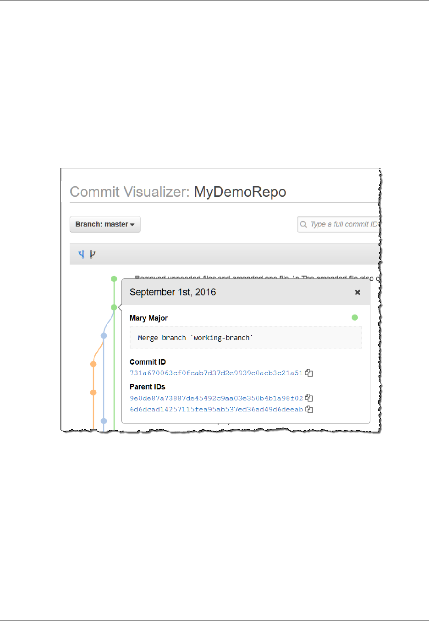Click the black branch icon in toolbar
429x621 pixels.
[93, 255]
